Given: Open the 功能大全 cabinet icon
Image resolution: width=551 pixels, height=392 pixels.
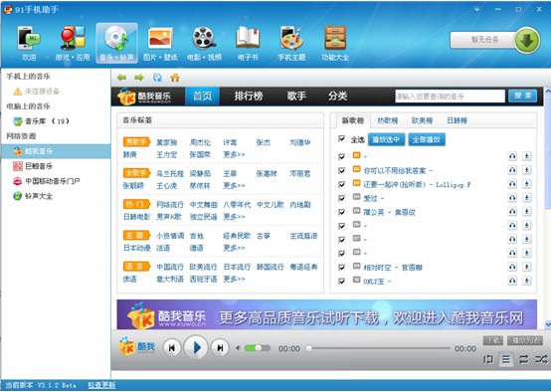Looking at the screenshot, I should coord(335,38).
